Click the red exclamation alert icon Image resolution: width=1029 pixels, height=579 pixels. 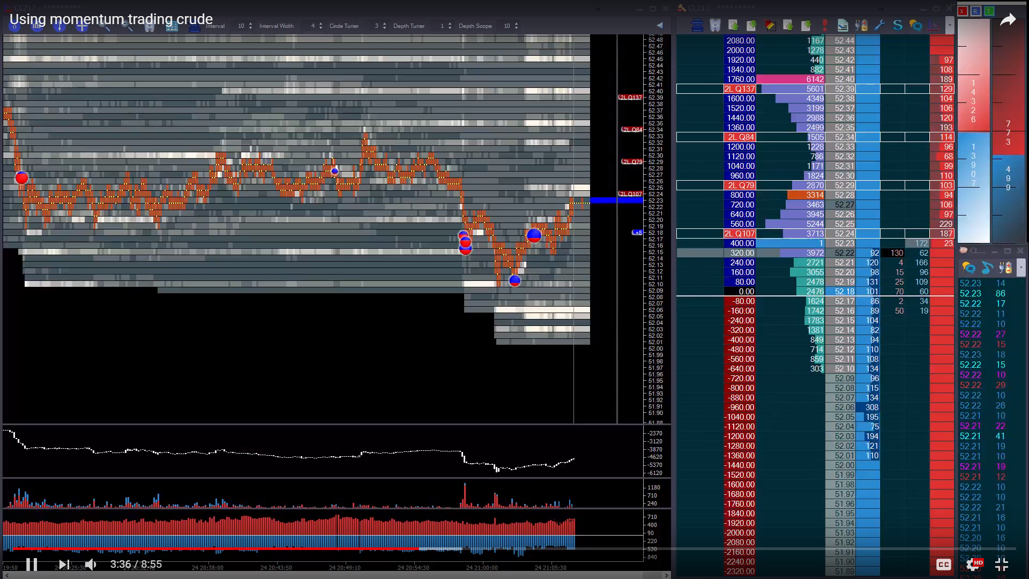pos(825,25)
